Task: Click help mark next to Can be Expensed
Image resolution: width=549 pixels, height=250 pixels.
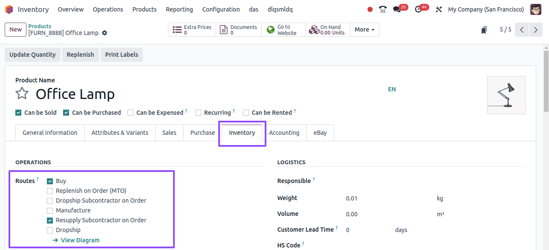Action: click(x=186, y=111)
